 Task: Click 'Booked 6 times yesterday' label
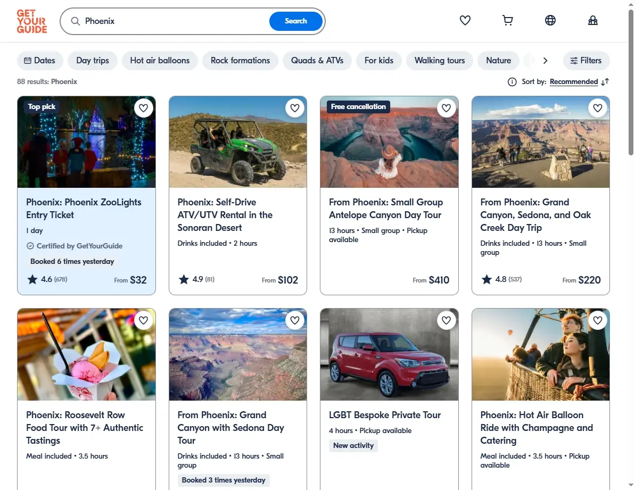pyautogui.click(x=72, y=261)
